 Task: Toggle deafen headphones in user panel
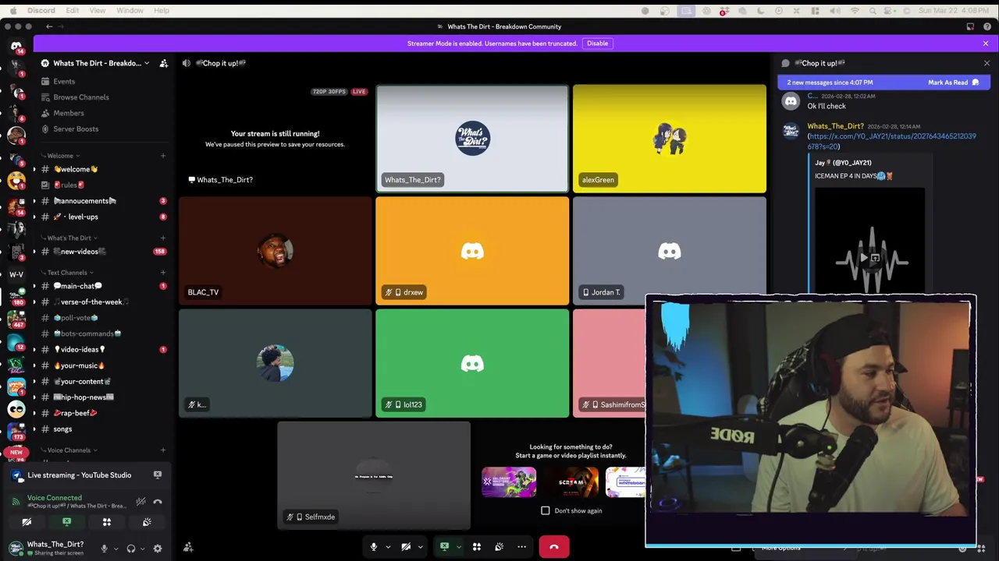[x=131, y=549]
